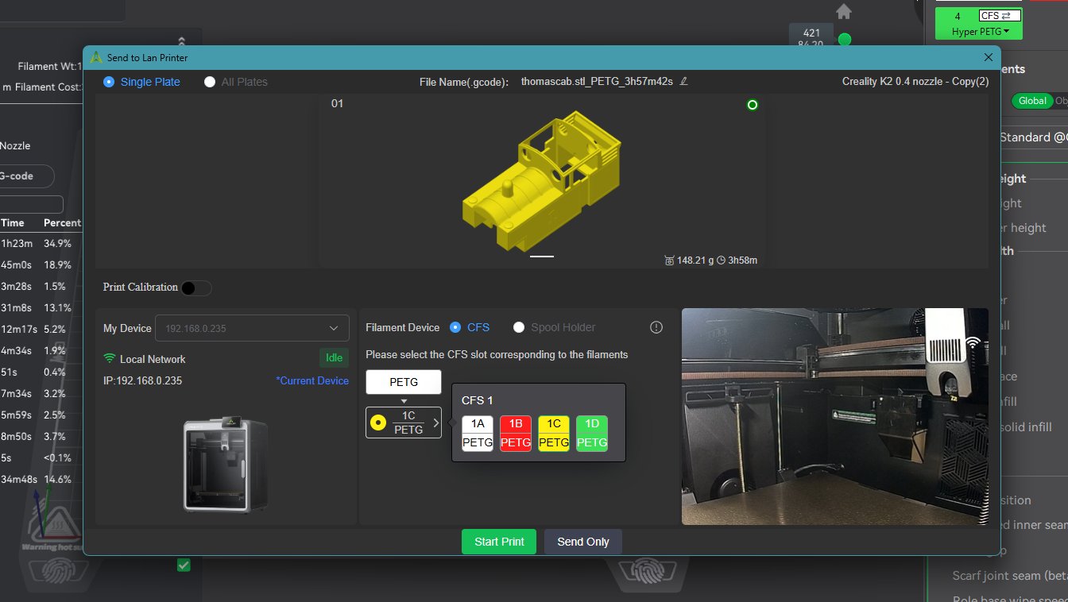
Task: Pick the green 1D PETG slot
Action: (x=592, y=434)
